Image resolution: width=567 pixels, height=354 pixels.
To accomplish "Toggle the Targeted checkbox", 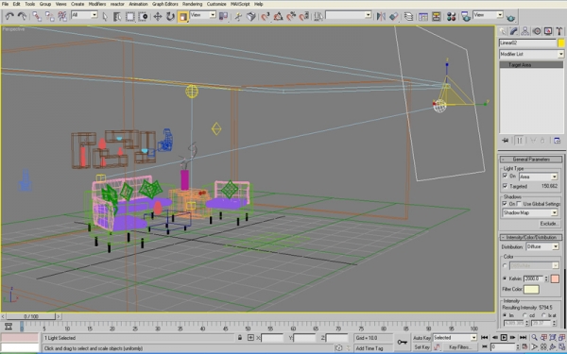I will (506, 186).
